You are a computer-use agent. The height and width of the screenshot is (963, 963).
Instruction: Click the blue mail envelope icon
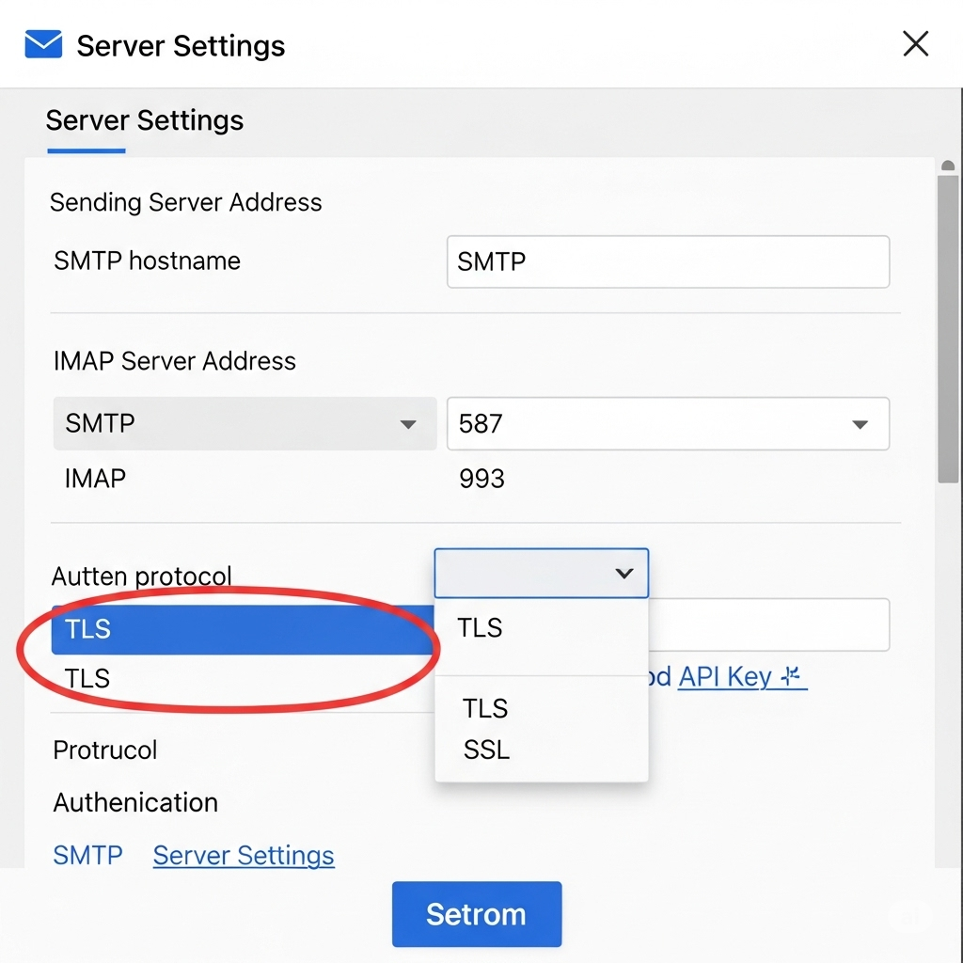click(x=43, y=44)
